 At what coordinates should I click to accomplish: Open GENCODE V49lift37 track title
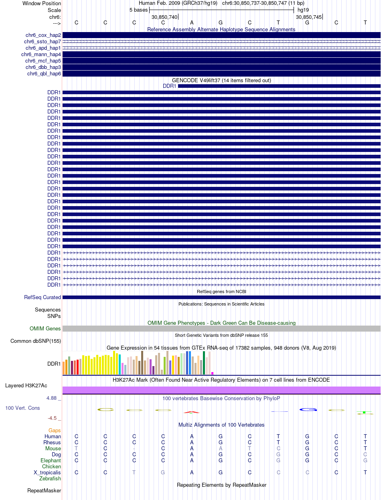221,80
